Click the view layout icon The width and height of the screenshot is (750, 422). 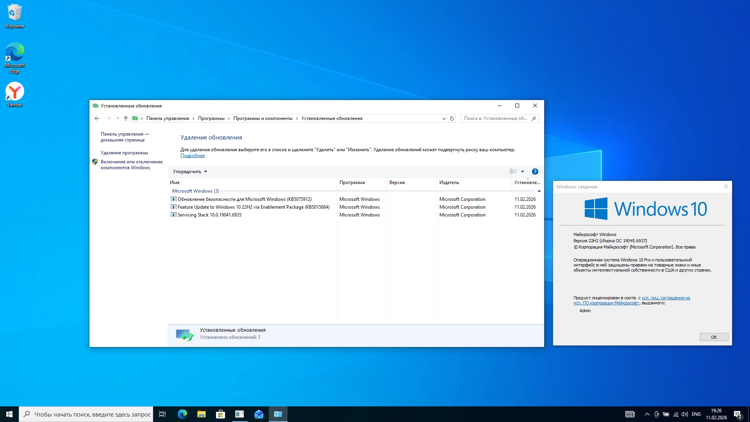(513, 172)
